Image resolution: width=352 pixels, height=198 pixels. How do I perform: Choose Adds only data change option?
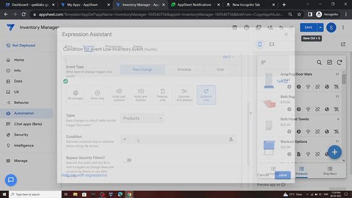[97, 95]
